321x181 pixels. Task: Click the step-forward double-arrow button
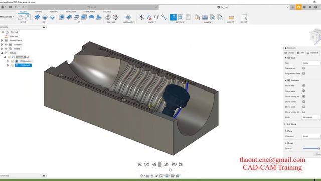pos(166,164)
